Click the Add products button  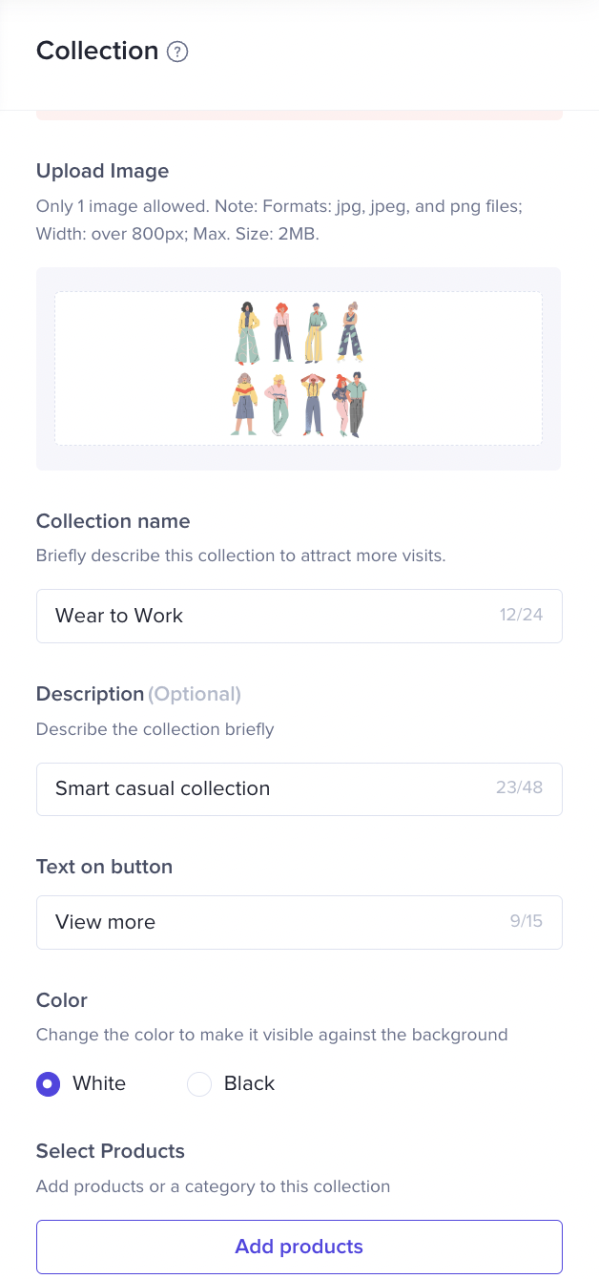299,1247
